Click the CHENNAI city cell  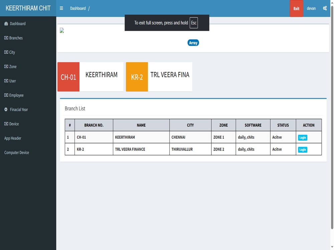(190, 137)
